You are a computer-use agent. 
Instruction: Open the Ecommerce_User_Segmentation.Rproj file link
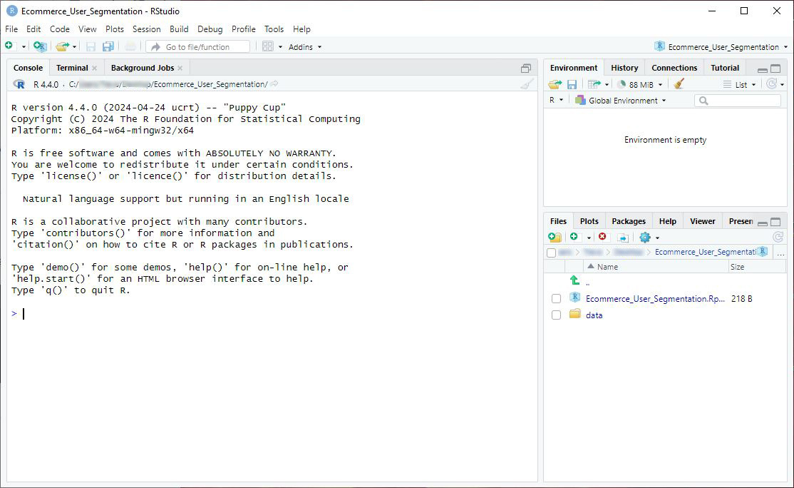click(x=655, y=299)
